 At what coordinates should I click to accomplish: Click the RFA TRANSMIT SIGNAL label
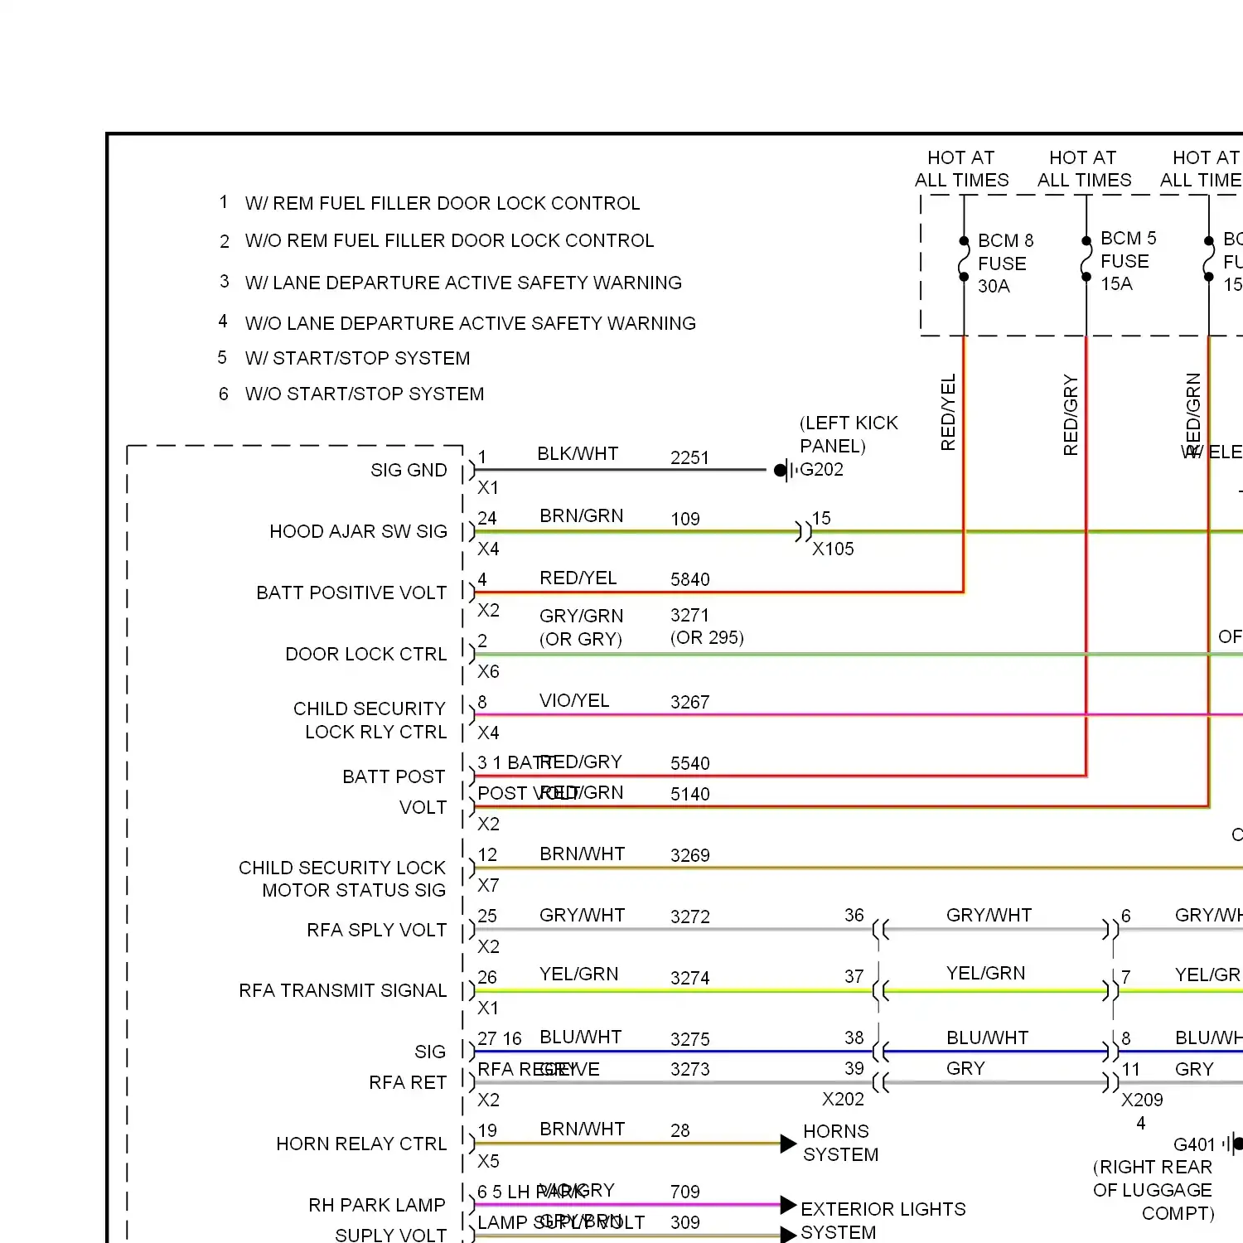click(x=342, y=990)
